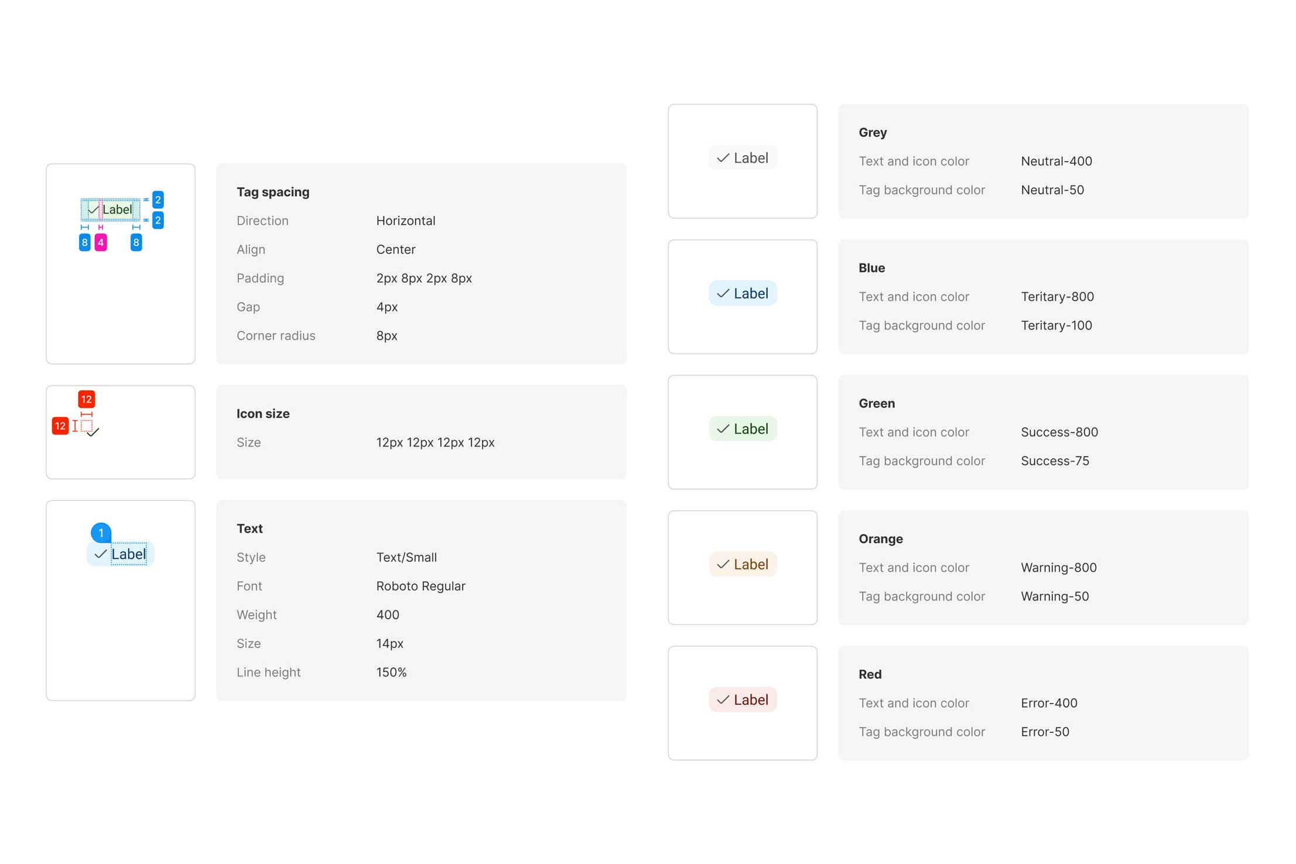Click the blue circled 1 badge
The image size is (1296, 864).
101,533
